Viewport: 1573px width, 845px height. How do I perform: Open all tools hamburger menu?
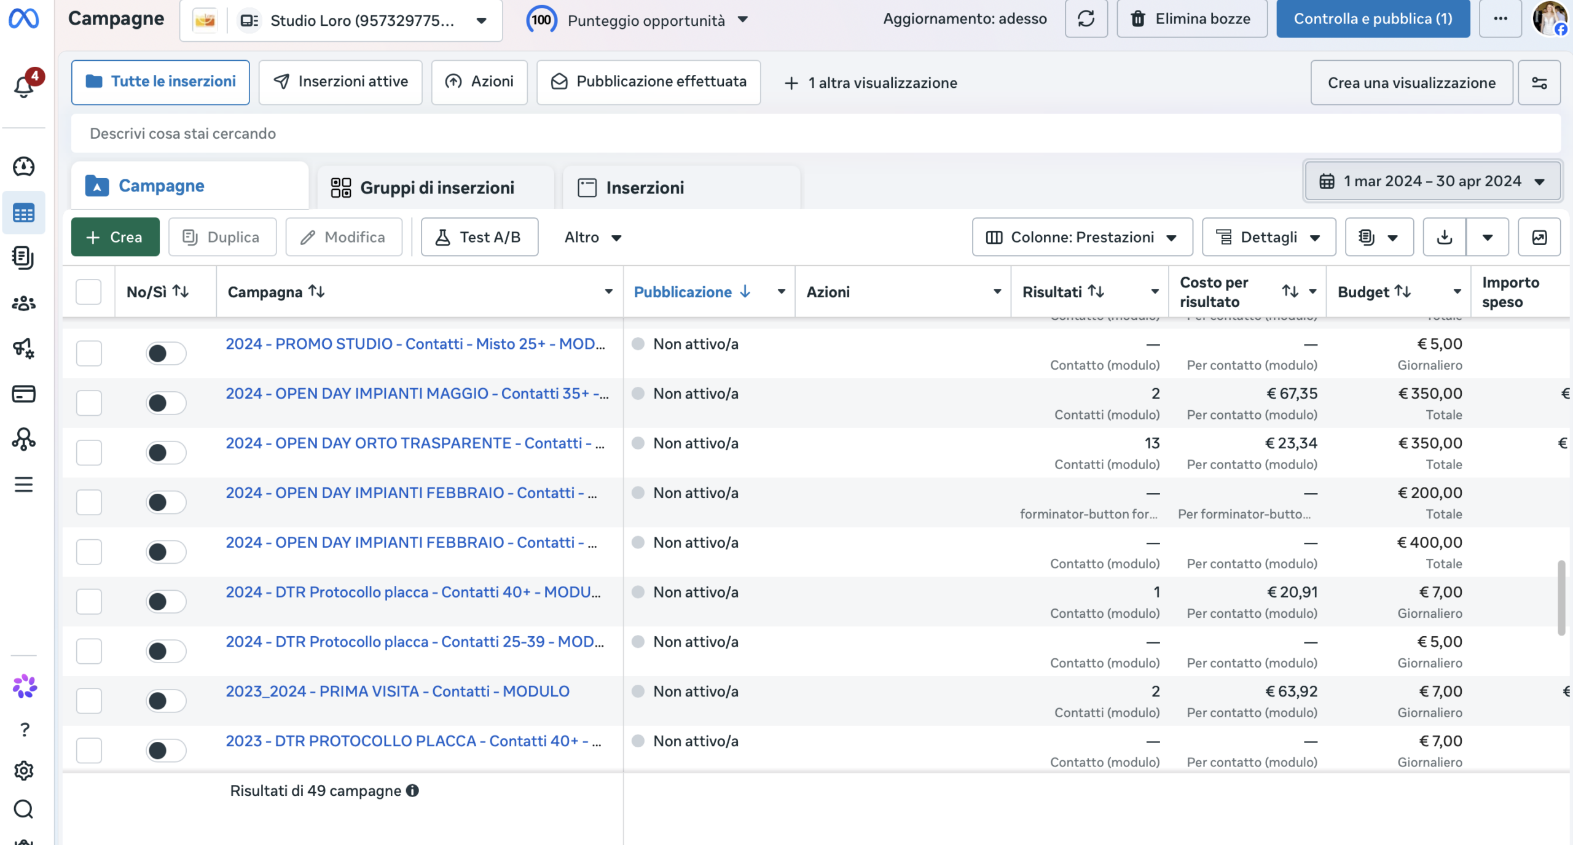coord(23,485)
